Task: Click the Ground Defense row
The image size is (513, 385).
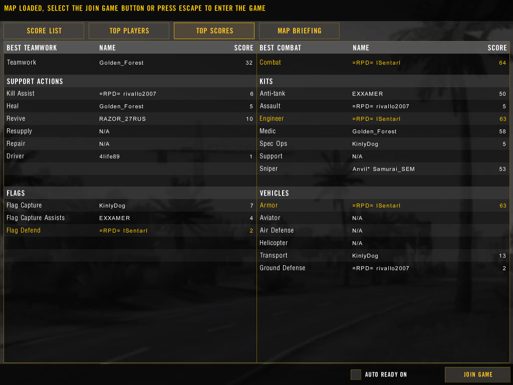Action: [x=383, y=268]
